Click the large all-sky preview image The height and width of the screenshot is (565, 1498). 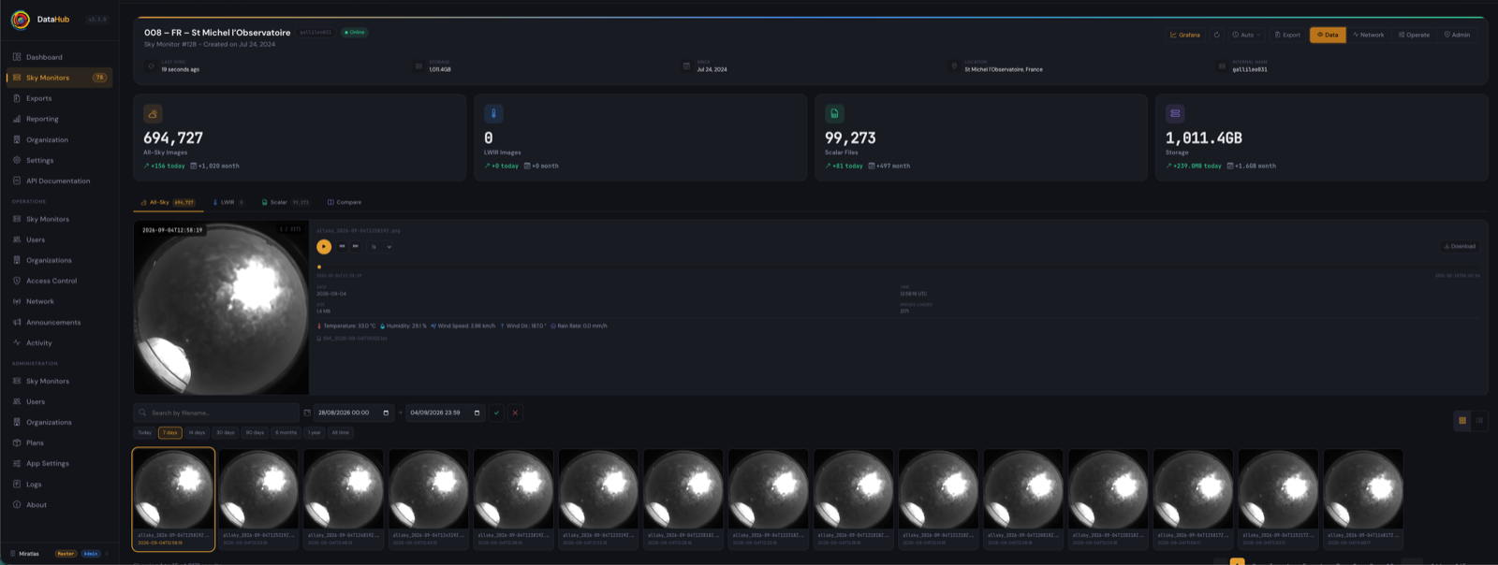click(221, 307)
